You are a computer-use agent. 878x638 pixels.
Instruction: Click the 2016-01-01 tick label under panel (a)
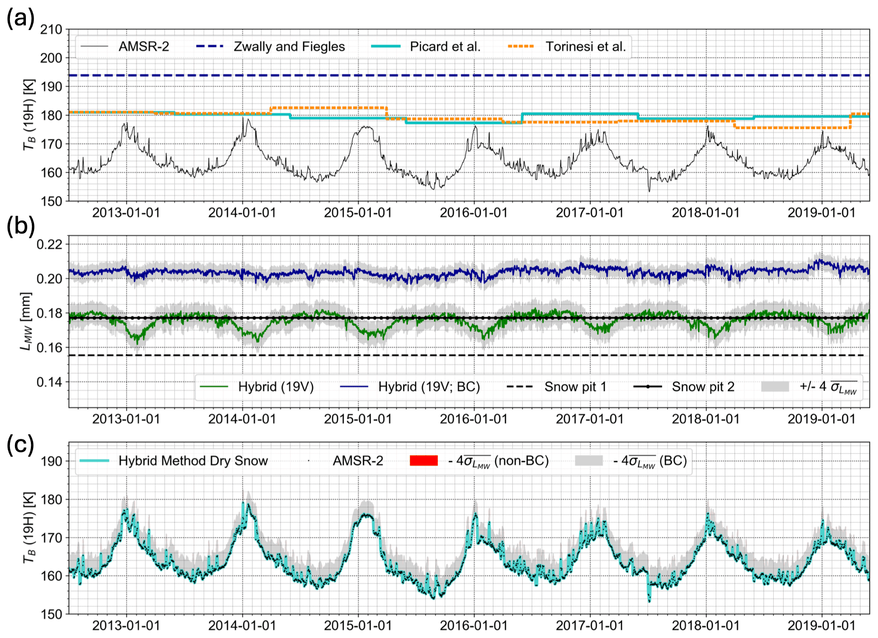(474, 213)
